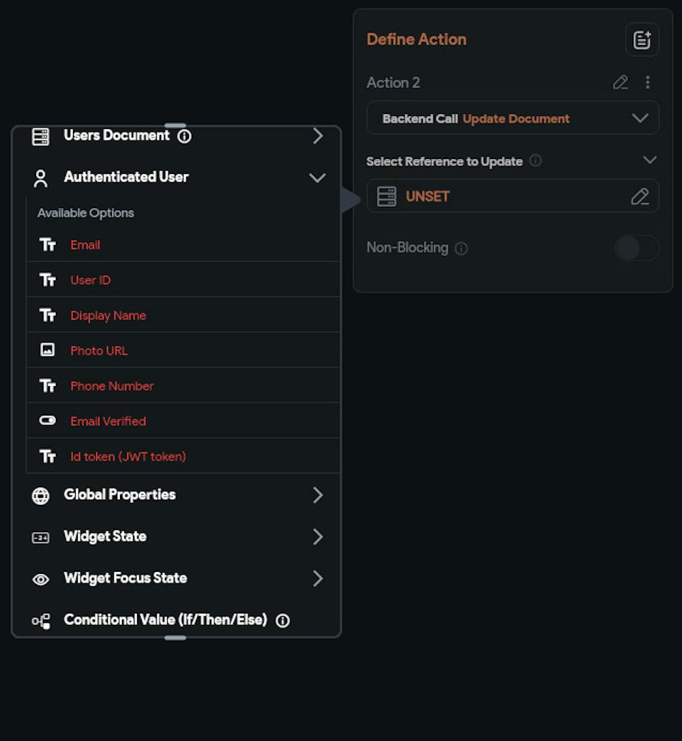682x741 pixels.
Task: Click the pencil icon to rename Action 2
Action: 620,83
